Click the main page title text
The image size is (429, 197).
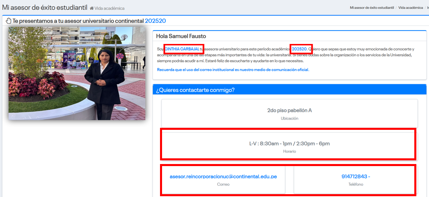(x=45, y=7)
